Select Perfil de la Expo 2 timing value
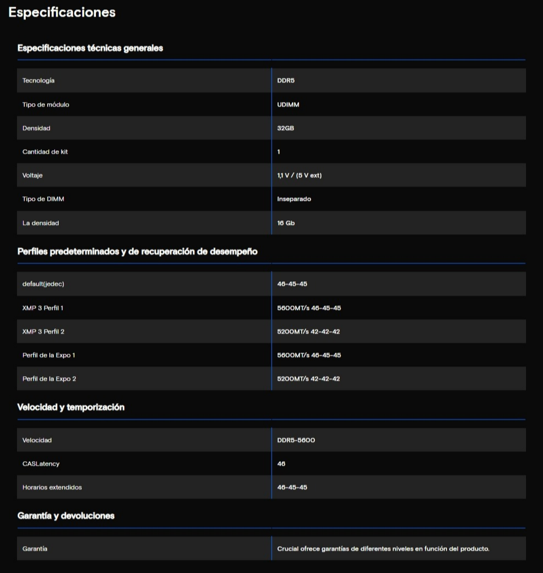Image resolution: width=543 pixels, height=573 pixels. click(309, 379)
